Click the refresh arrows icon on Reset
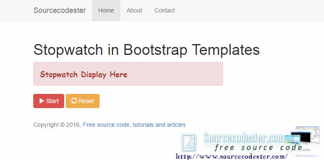324x160 pixels. (74, 101)
